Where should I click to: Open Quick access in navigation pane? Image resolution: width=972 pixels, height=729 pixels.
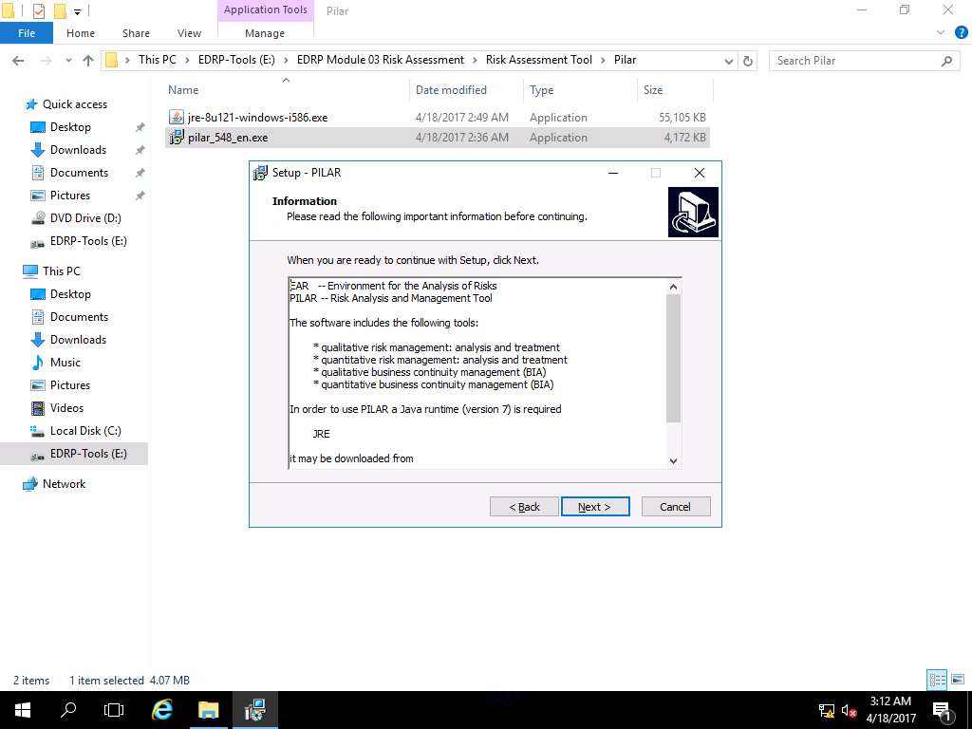[x=74, y=104]
